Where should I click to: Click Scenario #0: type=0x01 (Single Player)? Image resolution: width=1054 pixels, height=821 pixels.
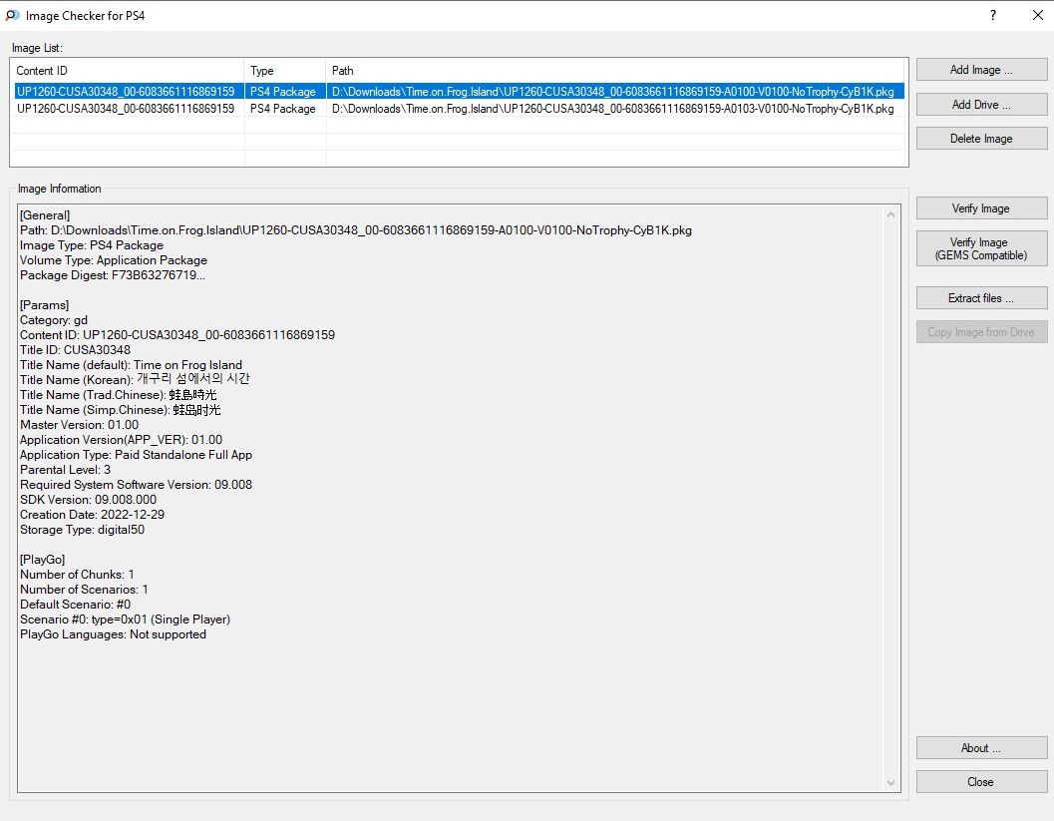point(125,619)
